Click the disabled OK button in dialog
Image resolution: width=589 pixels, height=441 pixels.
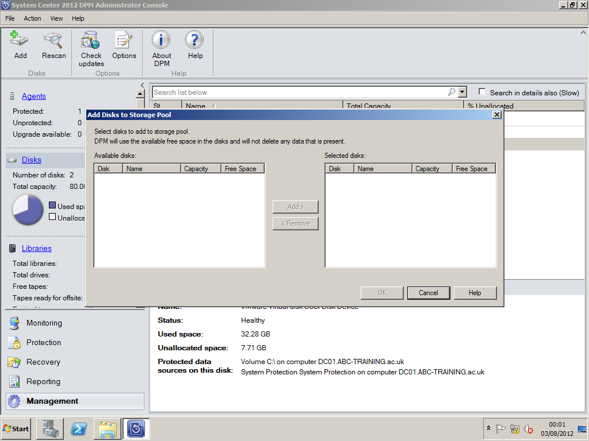(x=382, y=293)
